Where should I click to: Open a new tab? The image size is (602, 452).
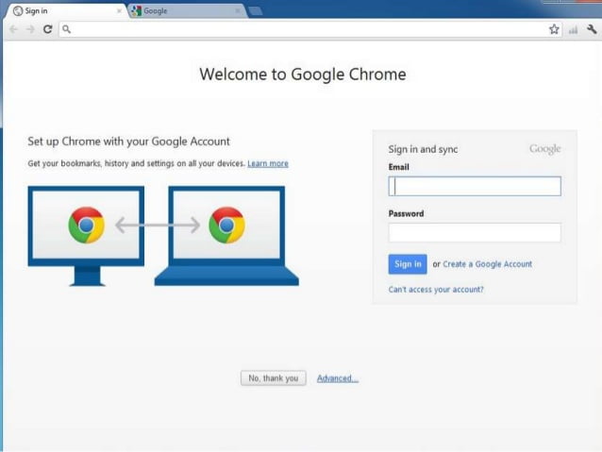pos(256,11)
